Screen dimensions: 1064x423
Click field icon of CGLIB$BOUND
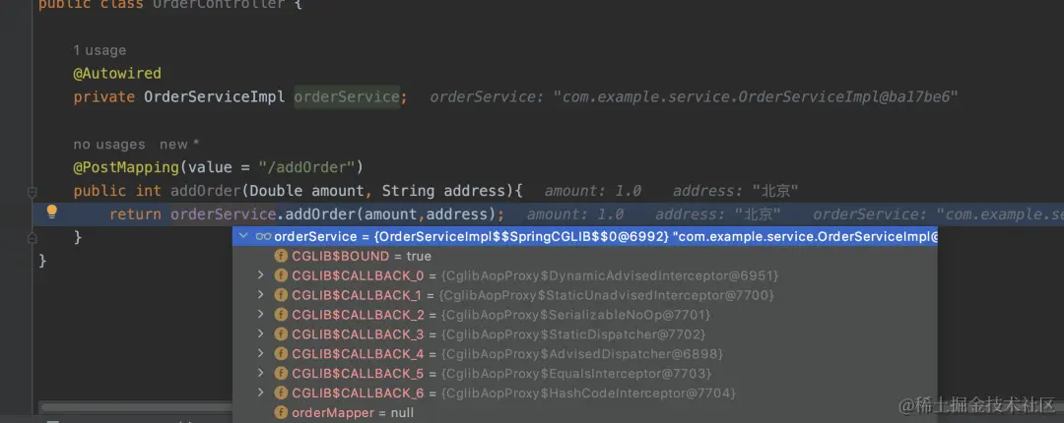click(281, 256)
